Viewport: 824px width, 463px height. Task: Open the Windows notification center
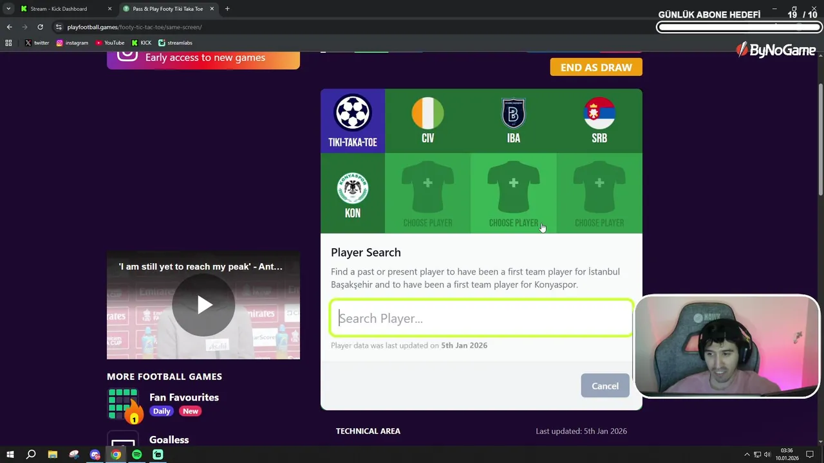810,455
